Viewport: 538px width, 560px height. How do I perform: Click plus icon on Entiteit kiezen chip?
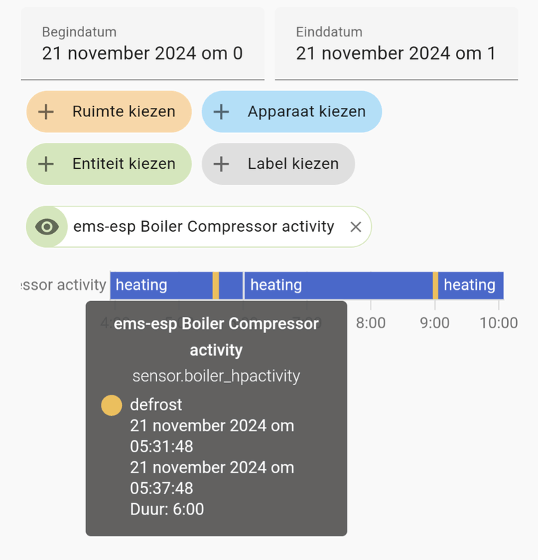pyautogui.click(x=46, y=164)
